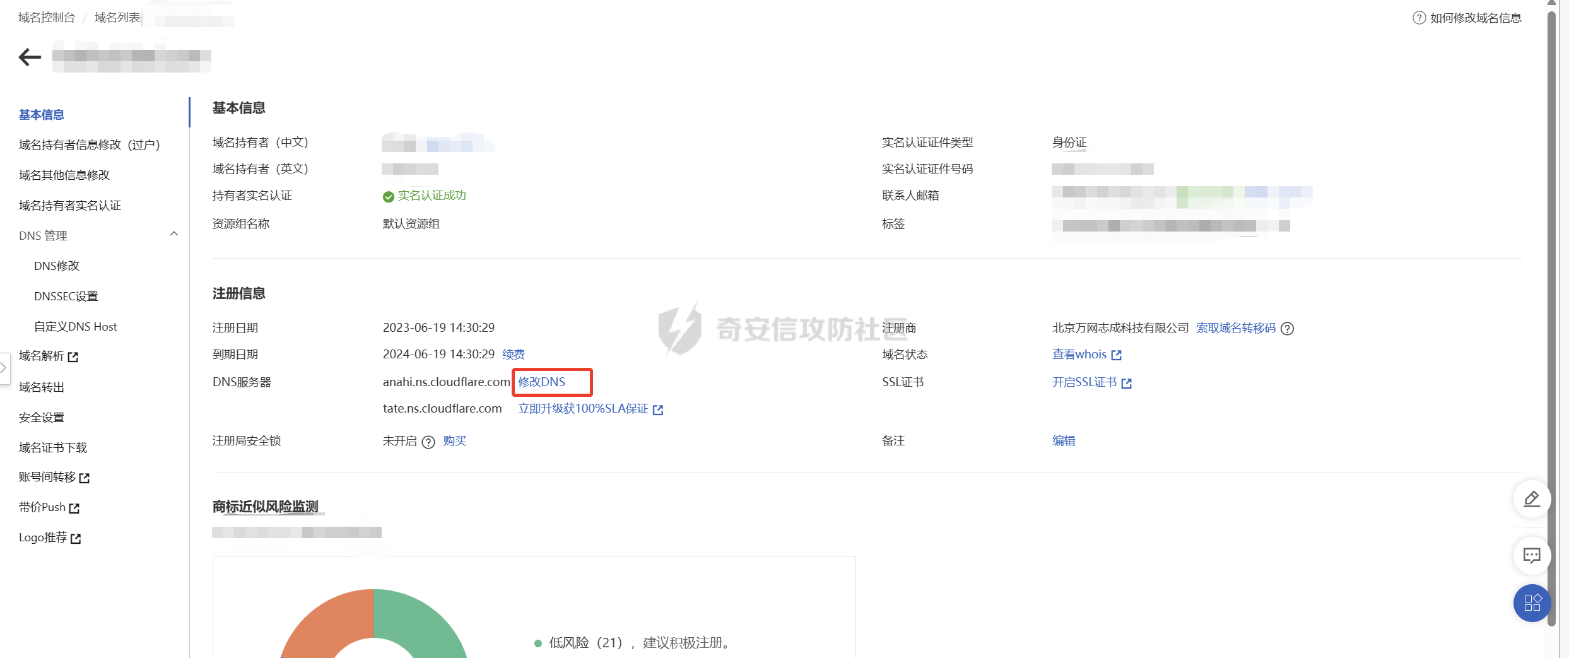This screenshot has width=1569, height=658.
Task: Click the 编辑 link for 备注
Action: click(1064, 441)
